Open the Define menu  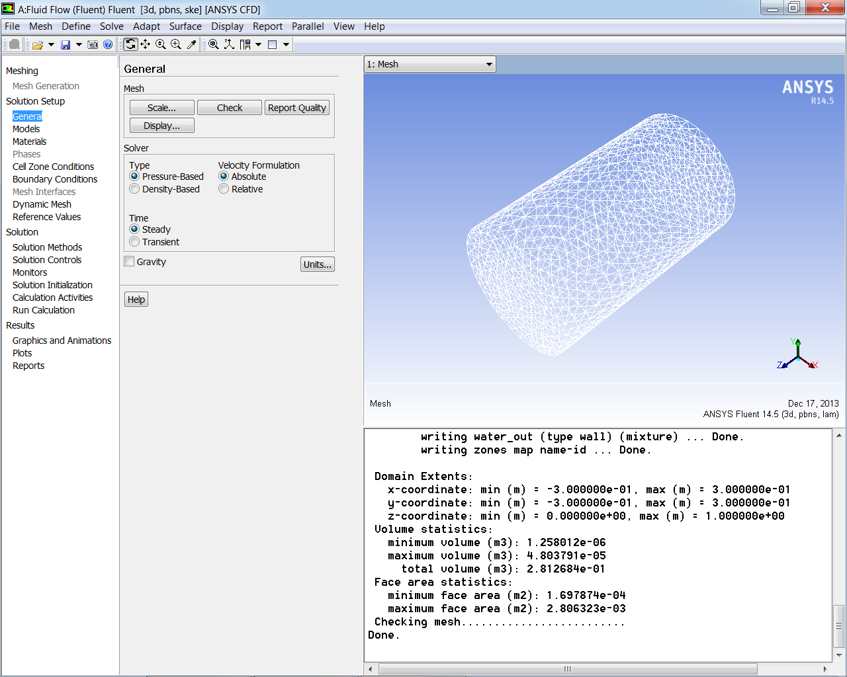click(76, 26)
